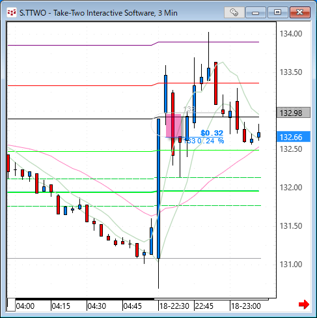The image size is (317, 318).
Task: Click the red scroll-right arrow
Action: tap(304, 304)
